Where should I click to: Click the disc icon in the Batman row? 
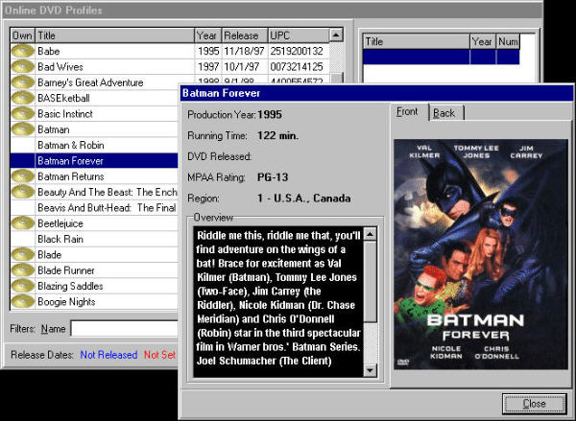tap(22, 129)
